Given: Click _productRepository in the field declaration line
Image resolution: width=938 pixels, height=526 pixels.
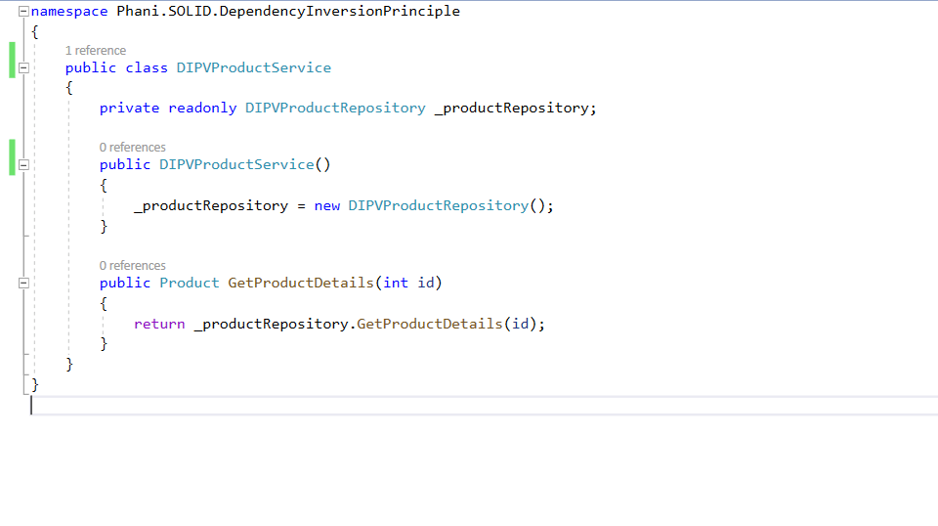Looking at the screenshot, I should (x=510, y=109).
